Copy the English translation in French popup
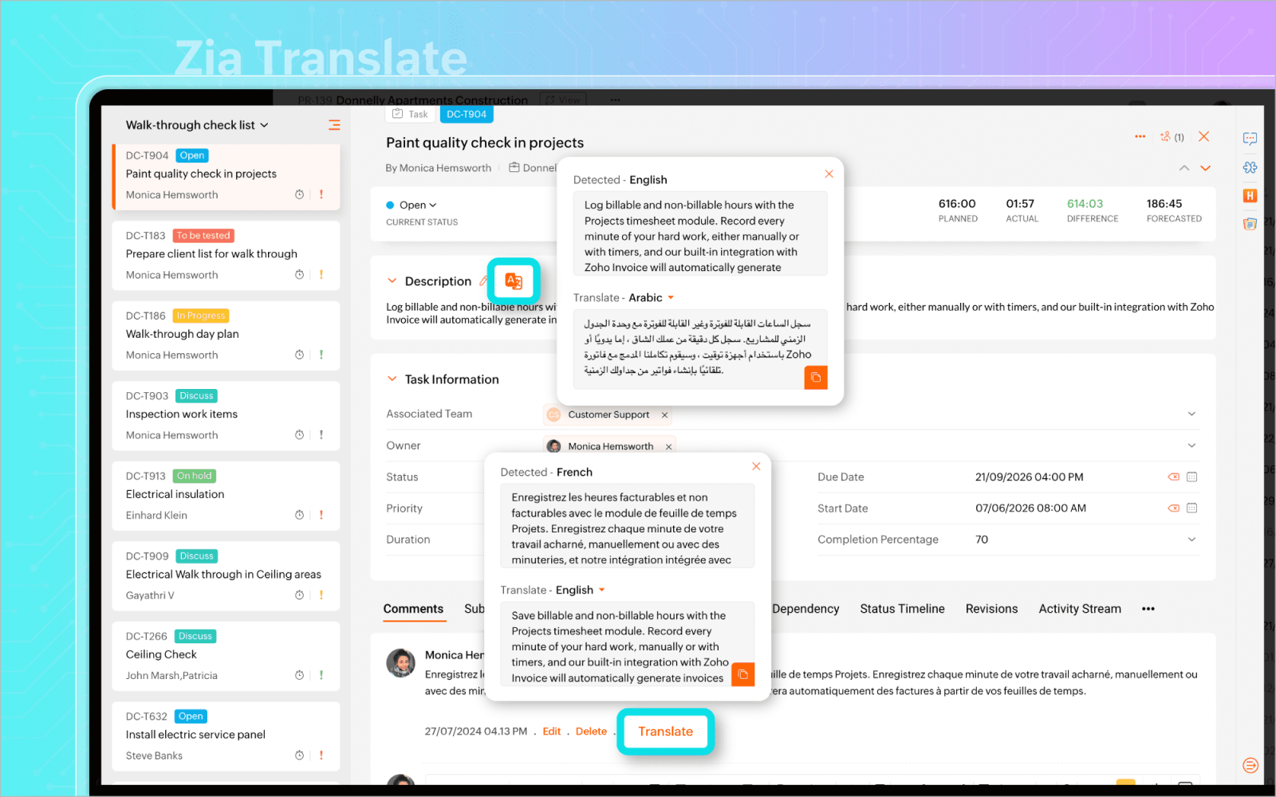This screenshot has width=1276, height=797. click(742, 674)
